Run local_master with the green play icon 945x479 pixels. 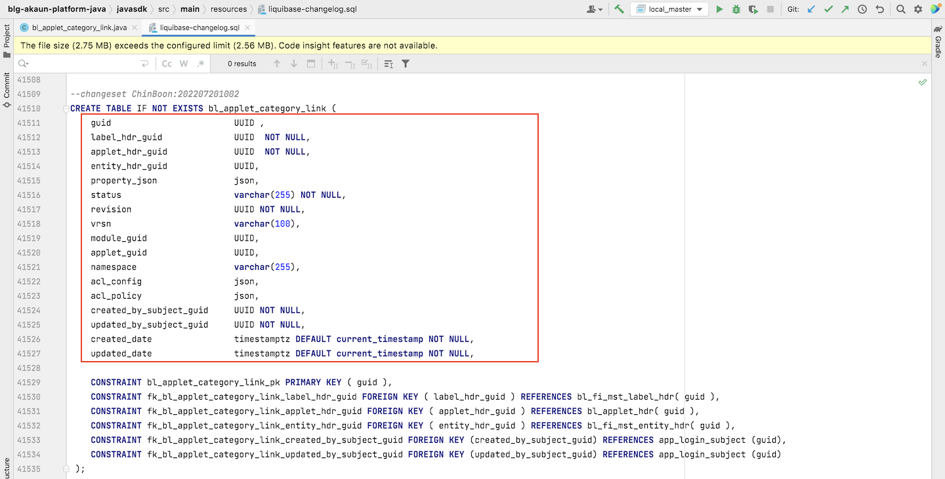(719, 9)
